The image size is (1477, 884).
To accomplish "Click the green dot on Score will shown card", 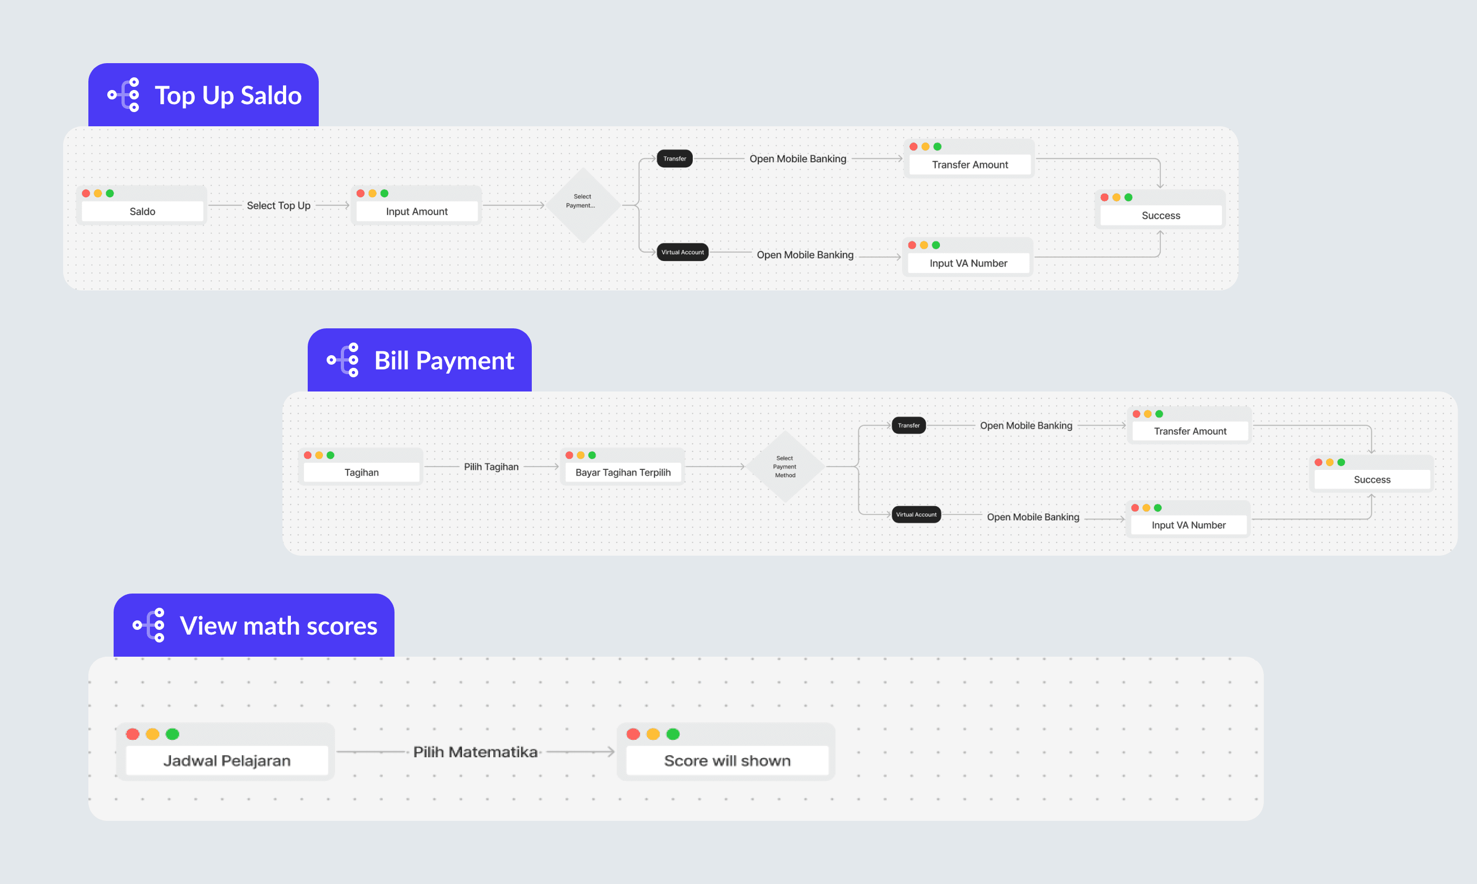I will pyautogui.click(x=673, y=734).
